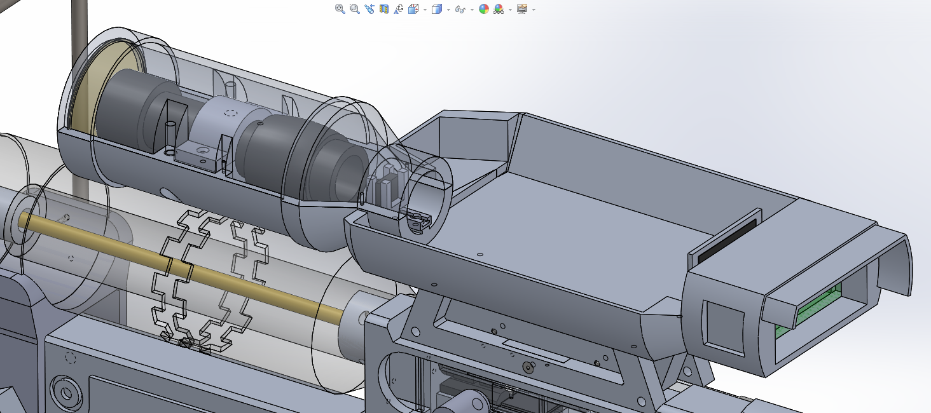Expand the Hide/Show Items dropdown arrow
931x413 pixels.
pos(472,10)
